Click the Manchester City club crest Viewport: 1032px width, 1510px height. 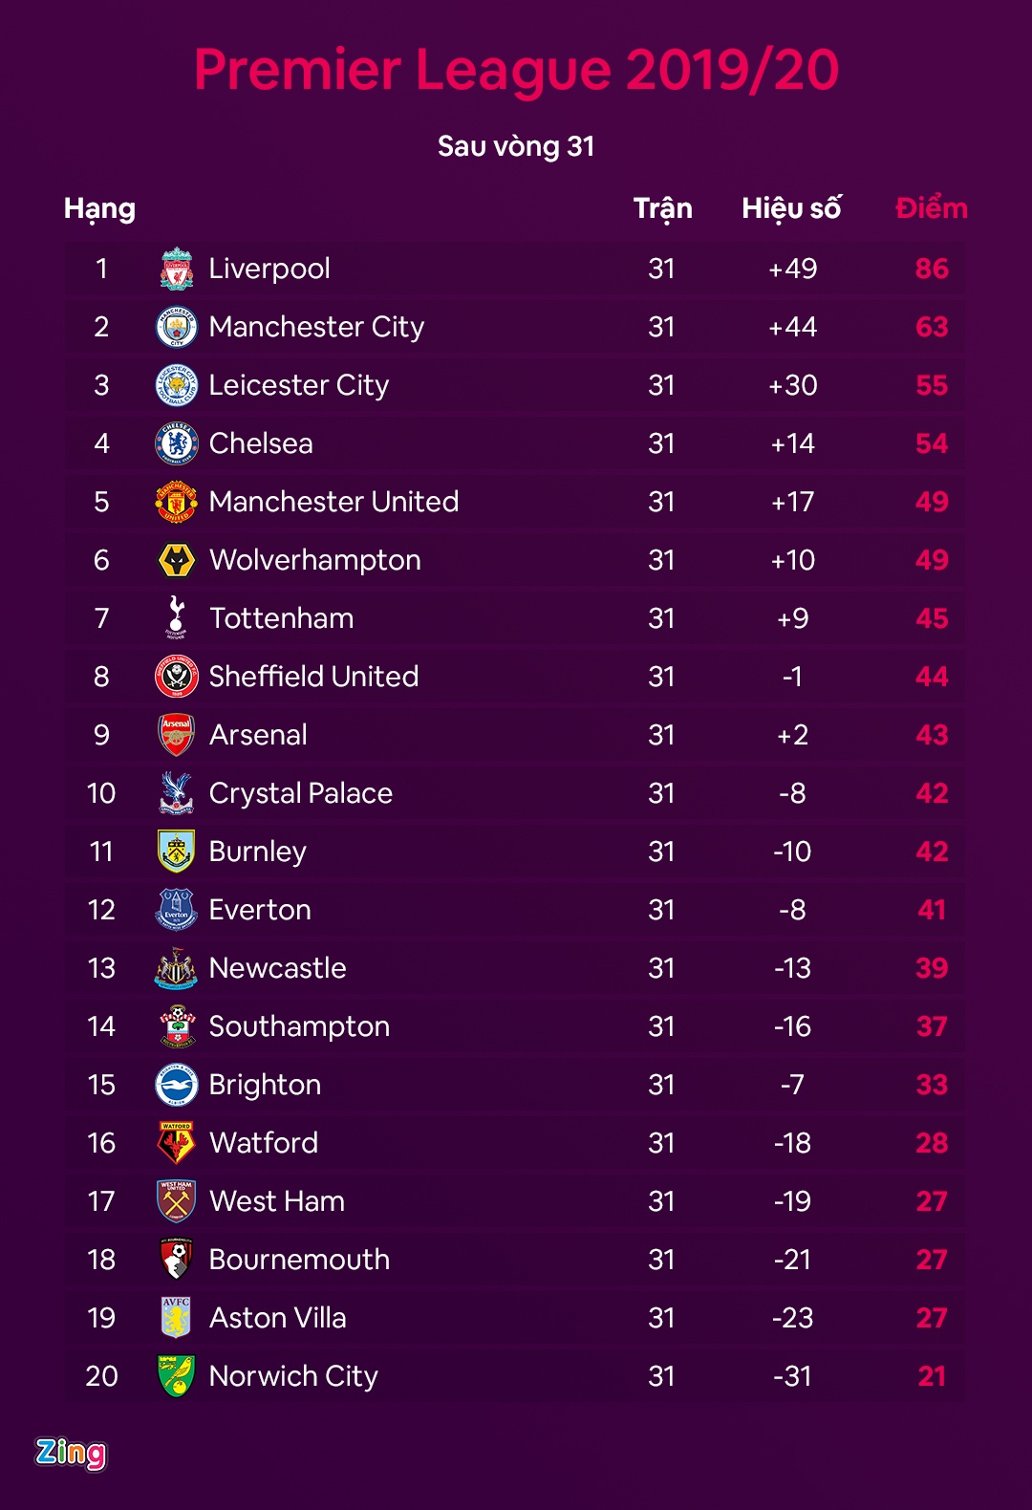coord(177,327)
